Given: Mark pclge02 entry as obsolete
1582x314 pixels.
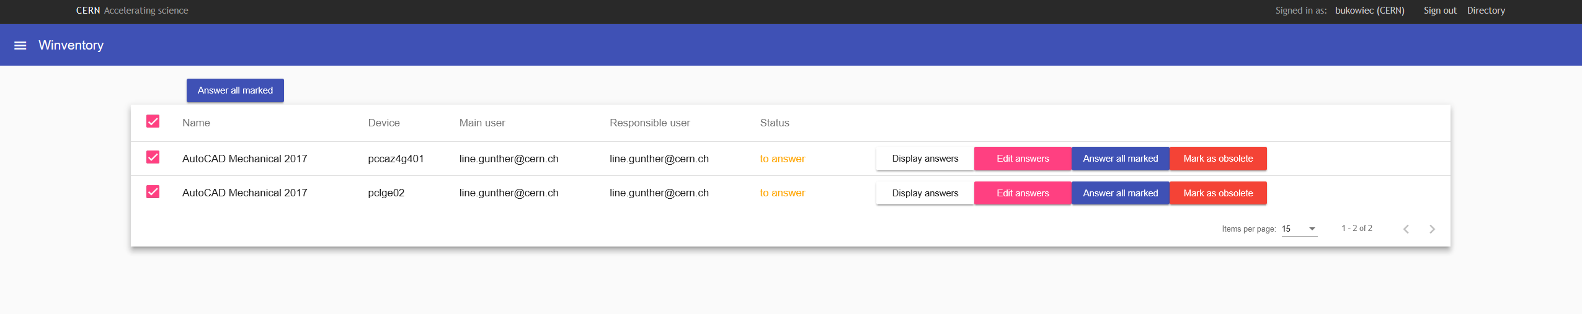Looking at the screenshot, I should click(x=1217, y=193).
